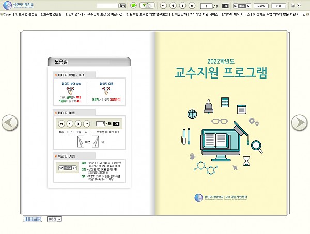Click the bookmark next arrow
Image resolution: width=310 pixels, height=234 pixels.
click(x=249, y=6)
